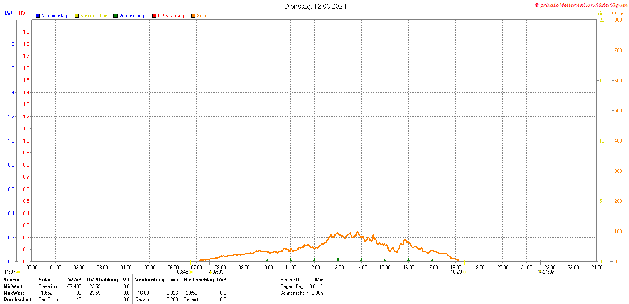Click the sunset icon next to 18:23
The width and height of the screenshot is (629, 304).
464,272
